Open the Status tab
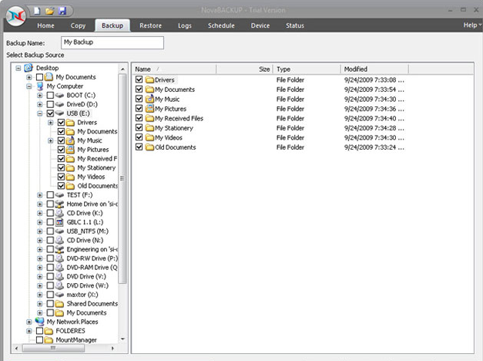483x361 pixels. tap(295, 25)
